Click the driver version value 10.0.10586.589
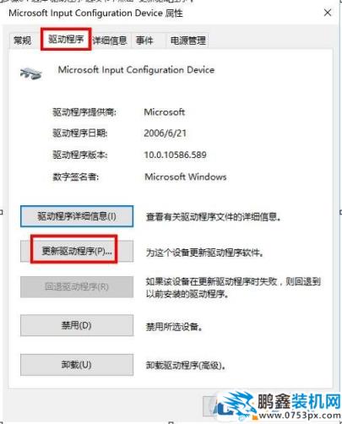Screen dimensions: 342x424 pyautogui.click(x=175, y=155)
